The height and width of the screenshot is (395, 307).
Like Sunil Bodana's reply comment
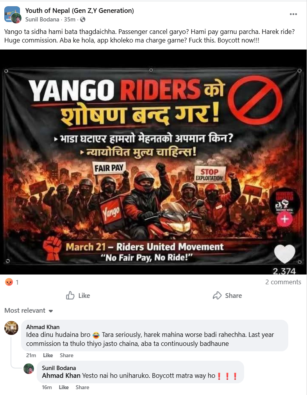click(x=64, y=387)
